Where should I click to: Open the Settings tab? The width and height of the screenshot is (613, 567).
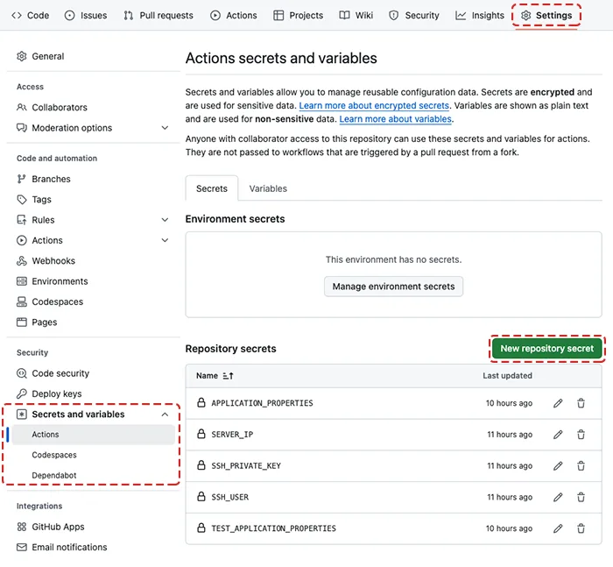pyautogui.click(x=546, y=15)
